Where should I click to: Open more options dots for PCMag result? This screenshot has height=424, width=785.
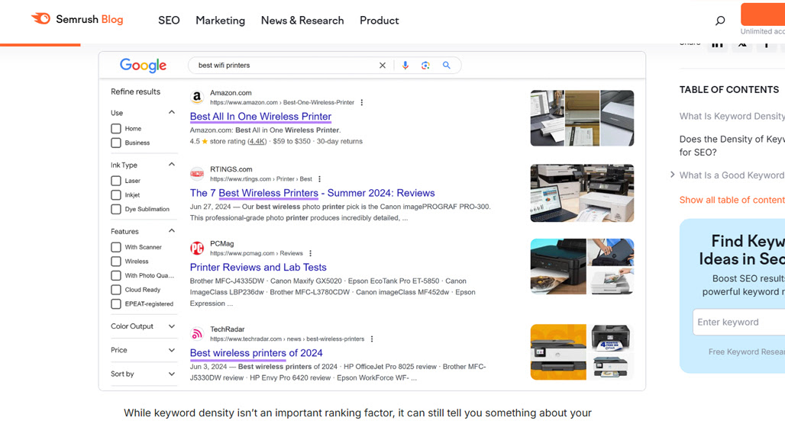pos(310,253)
